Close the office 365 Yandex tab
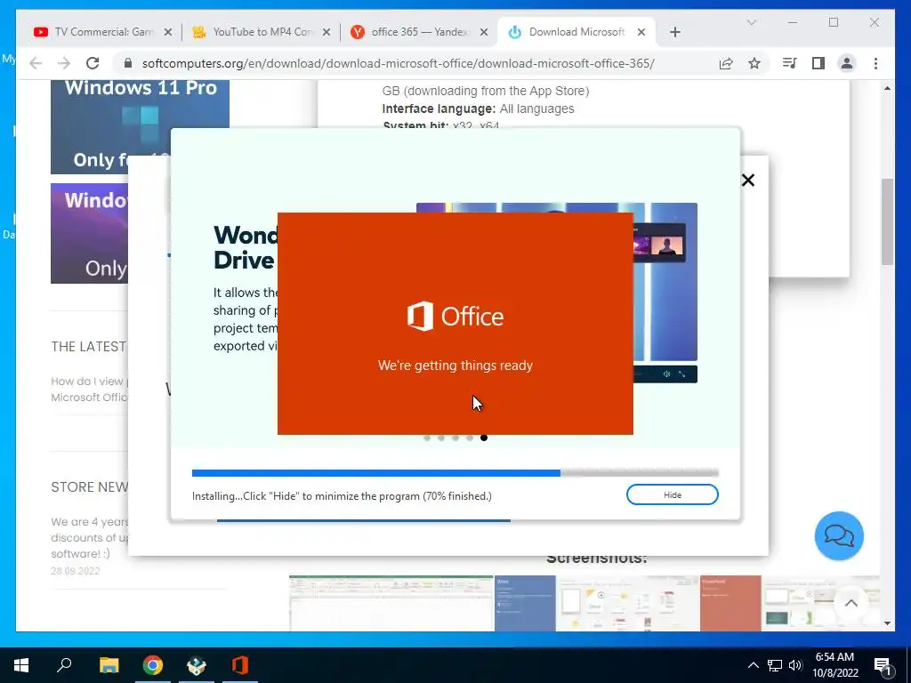Image resolution: width=911 pixels, height=683 pixels. point(484,32)
